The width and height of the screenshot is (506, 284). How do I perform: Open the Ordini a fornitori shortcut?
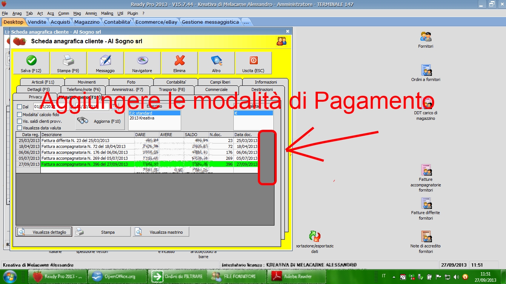pyautogui.click(x=426, y=73)
